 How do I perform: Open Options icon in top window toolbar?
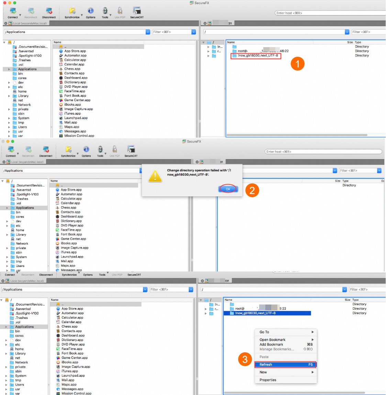[x=91, y=11]
